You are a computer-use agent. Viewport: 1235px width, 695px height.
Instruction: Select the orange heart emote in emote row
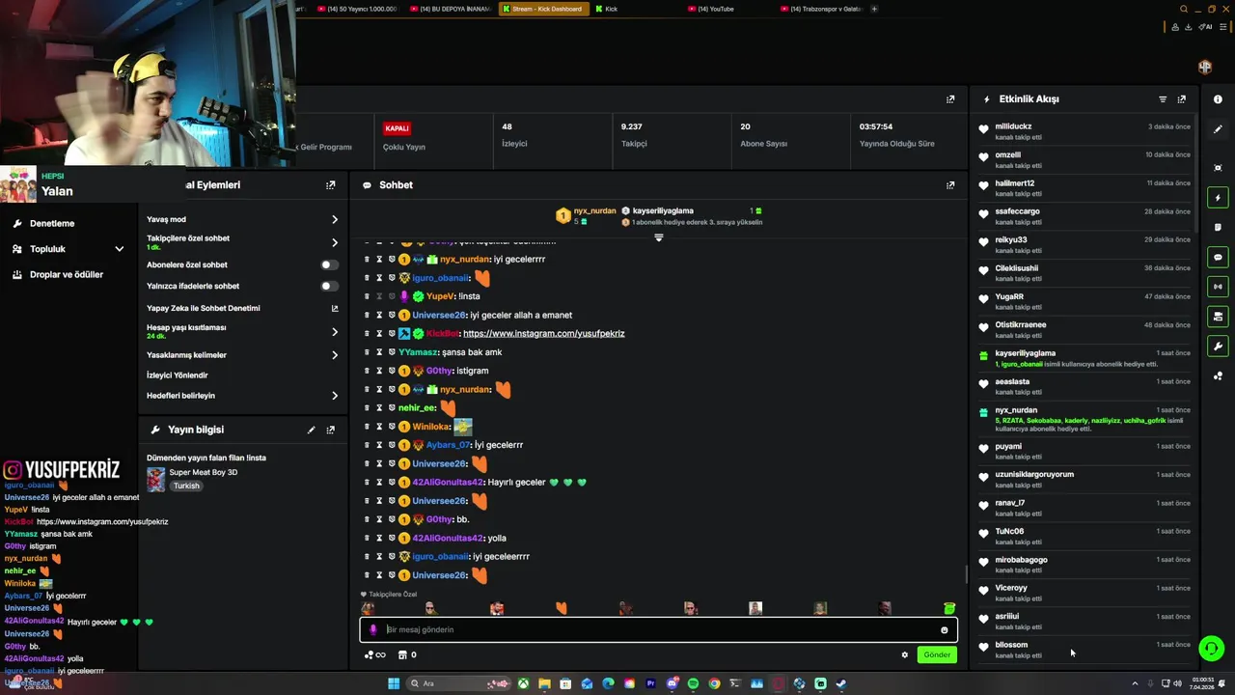pyautogui.click(x=562, y=608)
